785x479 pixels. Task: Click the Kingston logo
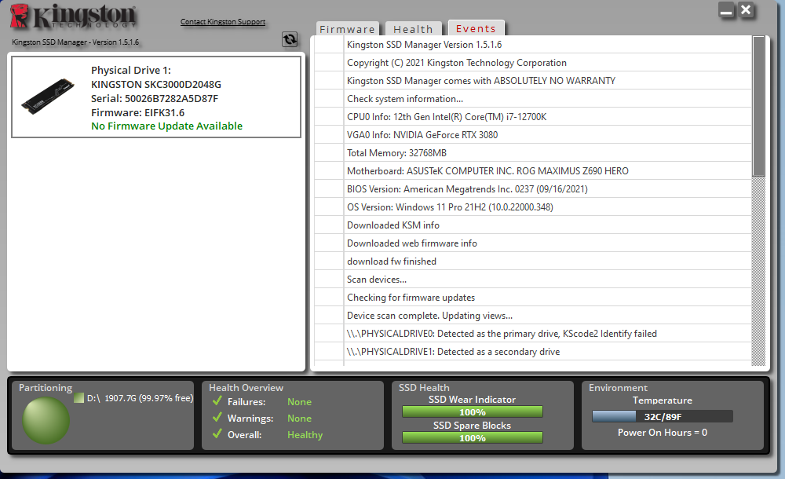(x=73, y=16)
